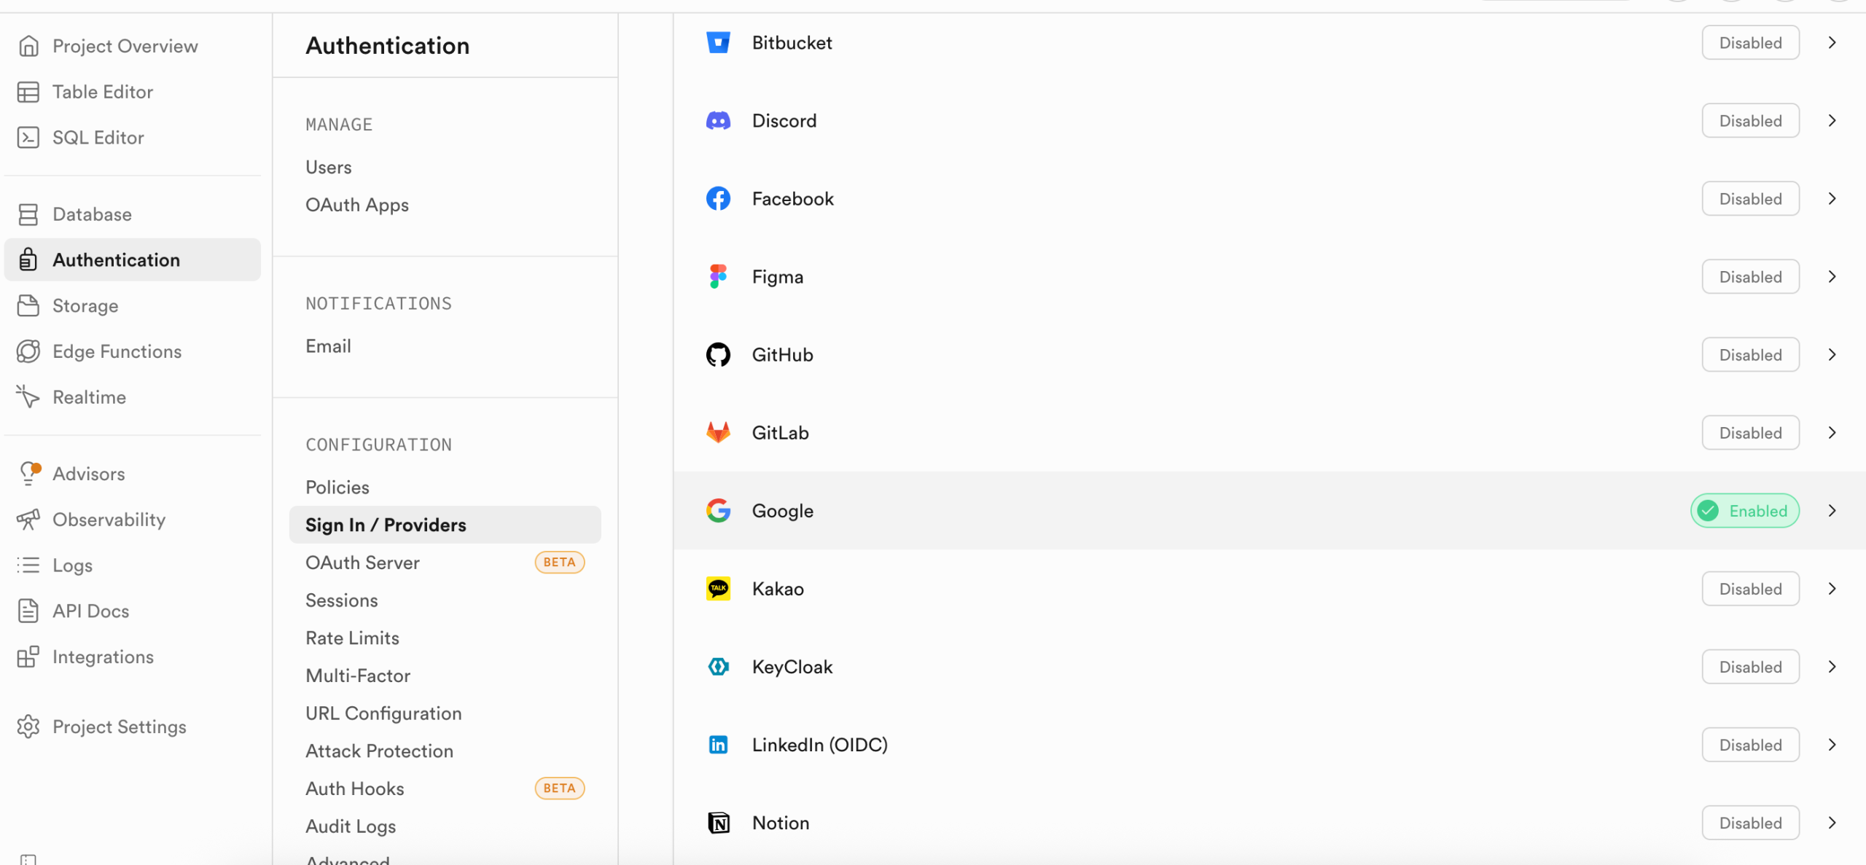Select the LinkedIn (OIDC) provider row

point(819,745)
